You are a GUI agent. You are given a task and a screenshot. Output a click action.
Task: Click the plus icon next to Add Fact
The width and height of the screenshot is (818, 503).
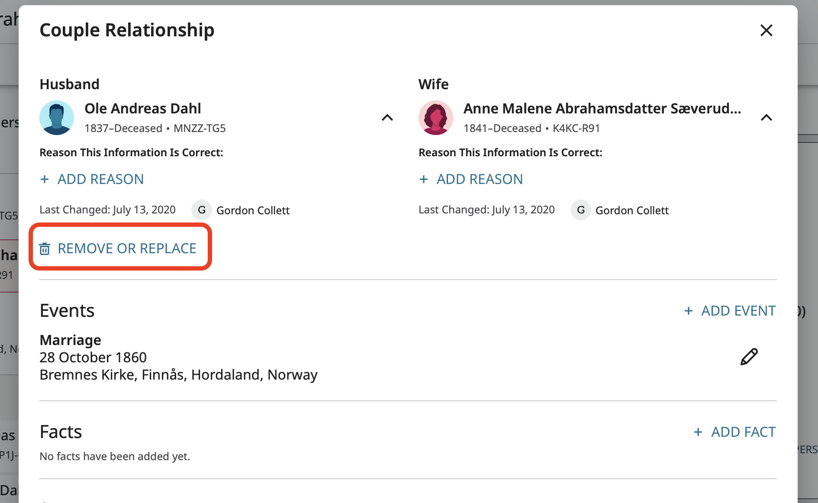pos(698,432)
